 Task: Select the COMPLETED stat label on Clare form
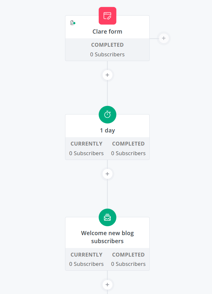107,45
